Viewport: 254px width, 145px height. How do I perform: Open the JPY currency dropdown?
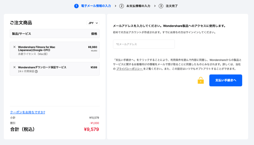pos(93,23)
